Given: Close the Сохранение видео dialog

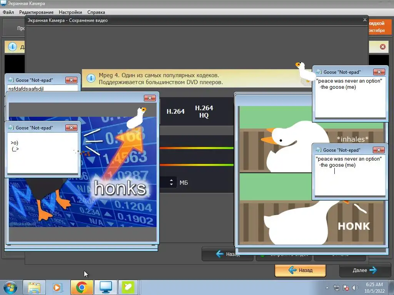Looking at the screenshot, I should [x=365, y=20].
